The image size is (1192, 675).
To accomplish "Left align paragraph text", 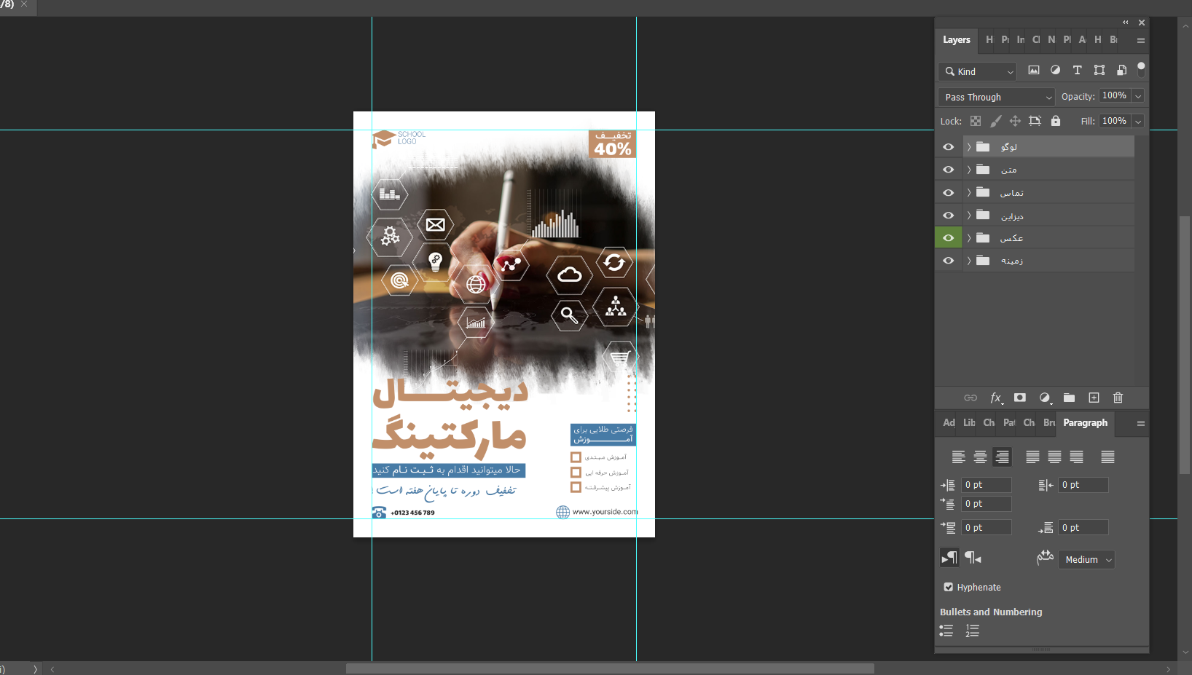I will (x=959, y=457).
